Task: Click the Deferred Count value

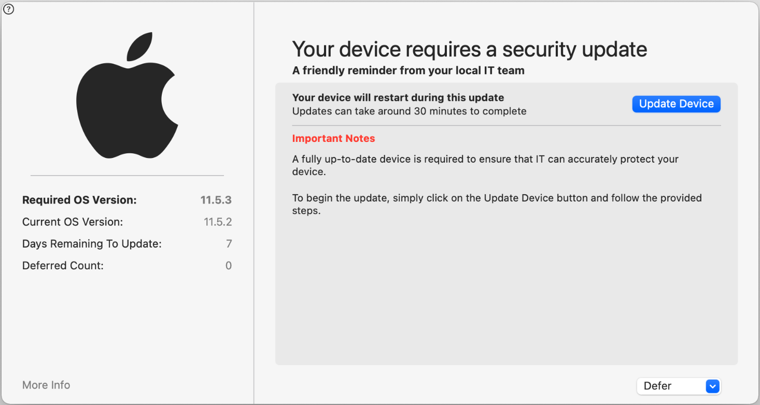Action: coord(228,265)
